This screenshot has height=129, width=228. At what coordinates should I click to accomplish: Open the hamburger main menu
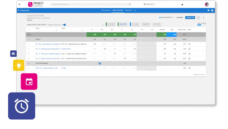click(19, 4)
